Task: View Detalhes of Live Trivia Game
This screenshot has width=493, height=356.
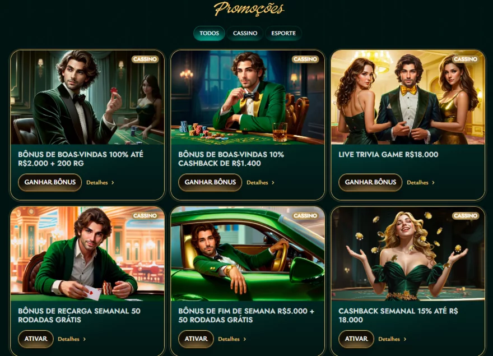Action: [421, 183]
